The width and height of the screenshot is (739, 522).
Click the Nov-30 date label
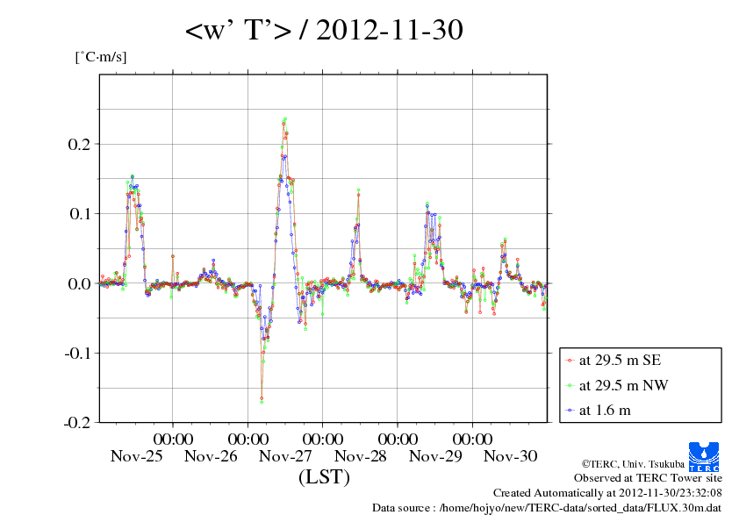pyautogui.click(x=511, y=456)
